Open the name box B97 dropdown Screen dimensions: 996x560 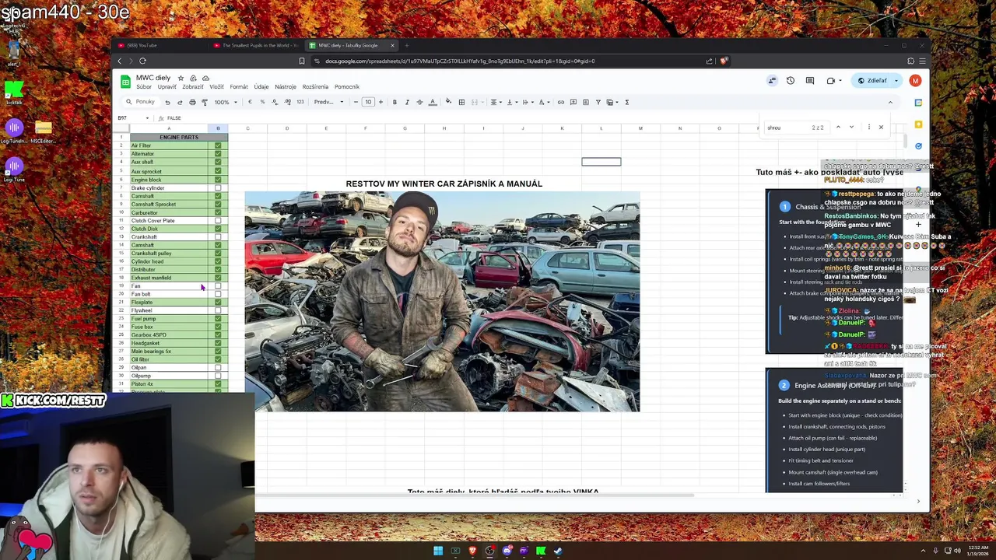click(149, 118)
